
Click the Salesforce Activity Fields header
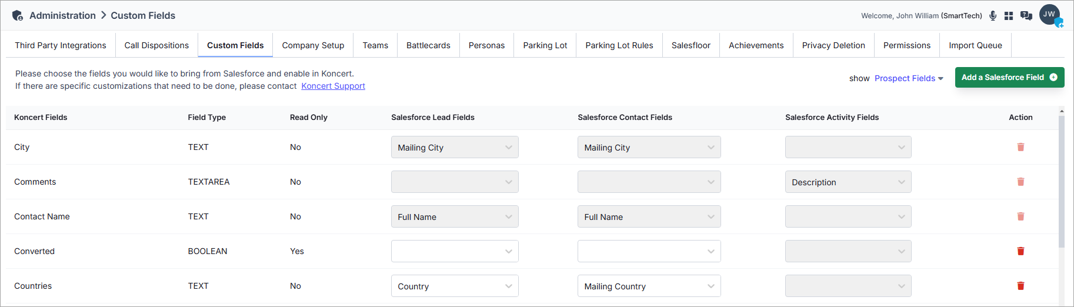[832, 118]
